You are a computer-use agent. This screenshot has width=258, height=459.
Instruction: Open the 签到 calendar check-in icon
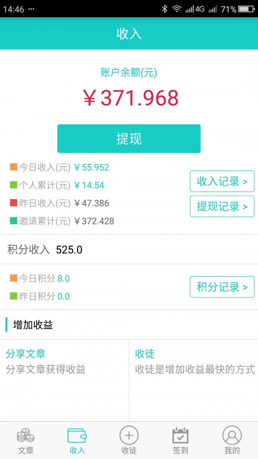click(x=181, y=436)
